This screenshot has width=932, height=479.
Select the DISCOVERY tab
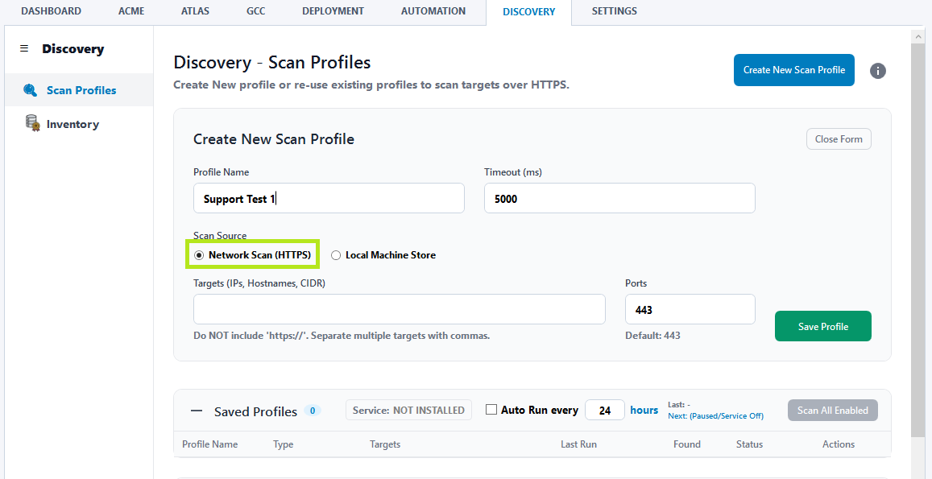[x=528, y=12]
